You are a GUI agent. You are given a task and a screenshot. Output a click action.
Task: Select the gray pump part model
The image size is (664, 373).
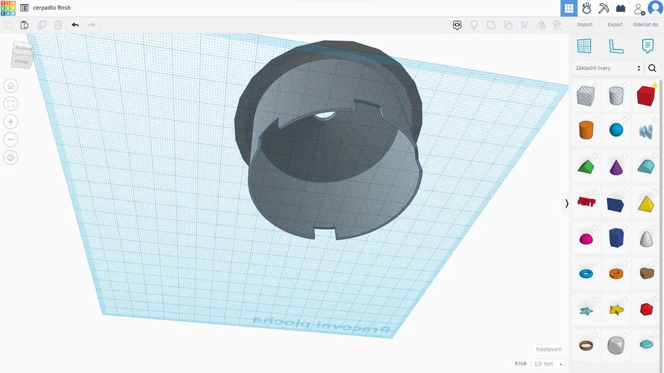pyautogui.click(x=328, y=140)
